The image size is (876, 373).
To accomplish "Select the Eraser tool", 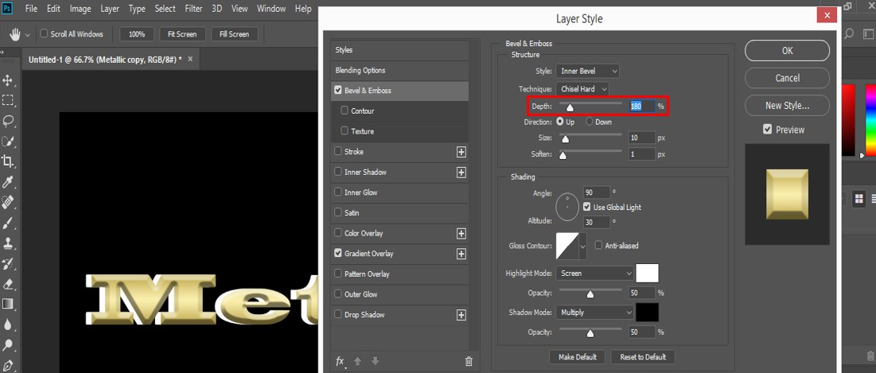I will tap(8, 284).
